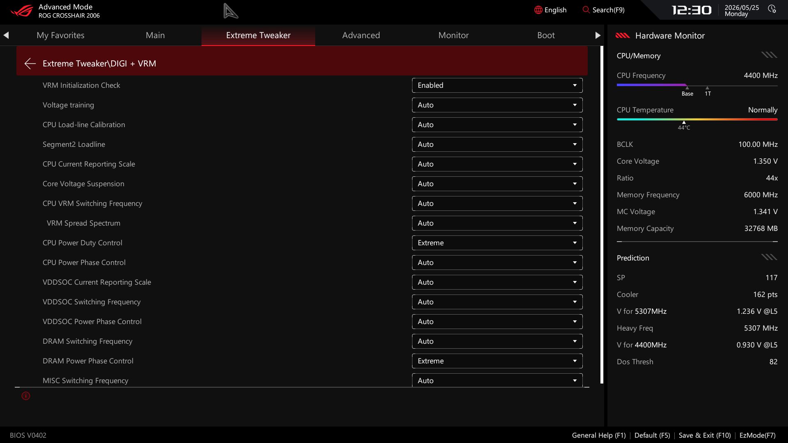Click the globe language icon

click(x=538, y=10)
